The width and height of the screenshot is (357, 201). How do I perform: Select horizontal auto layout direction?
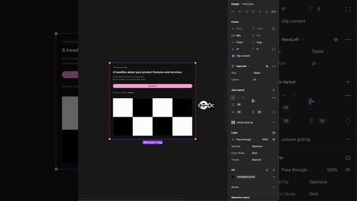tap(238, 98)
